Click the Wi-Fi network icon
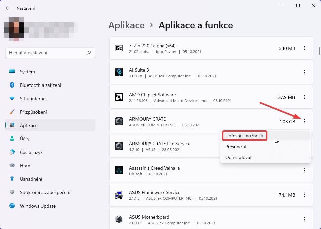This screenshot has height=229, width=321. pyautogui.click(x=12, y=99)
